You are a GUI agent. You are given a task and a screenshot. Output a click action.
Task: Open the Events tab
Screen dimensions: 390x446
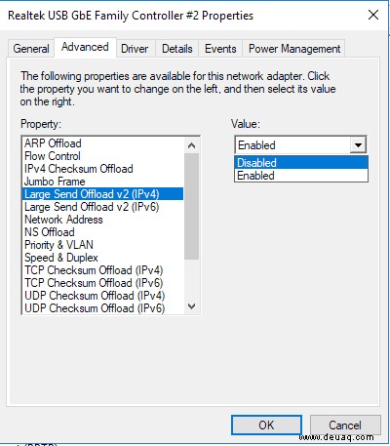pos(220,49)
